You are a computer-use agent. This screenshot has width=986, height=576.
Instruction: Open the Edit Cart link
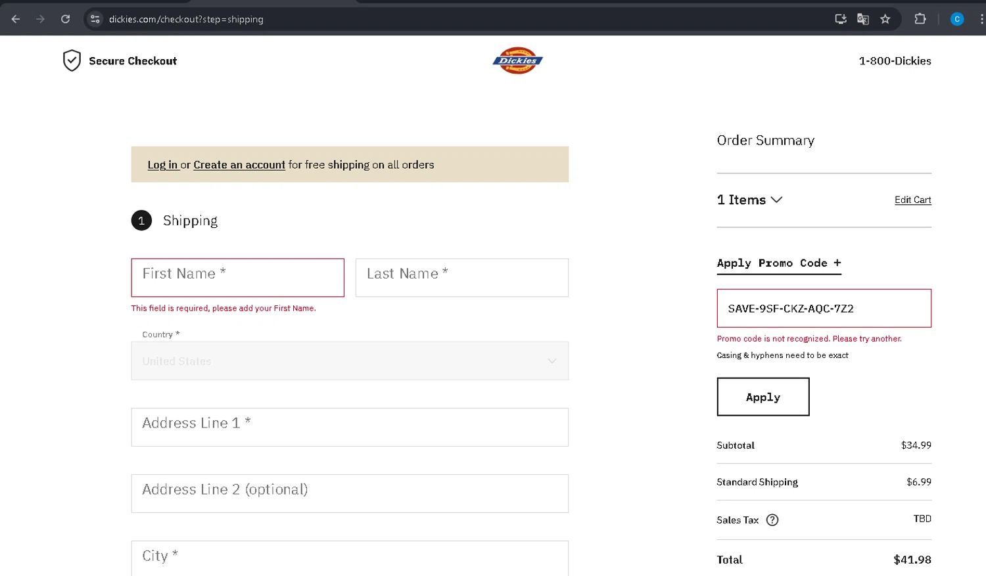point(912,200)
